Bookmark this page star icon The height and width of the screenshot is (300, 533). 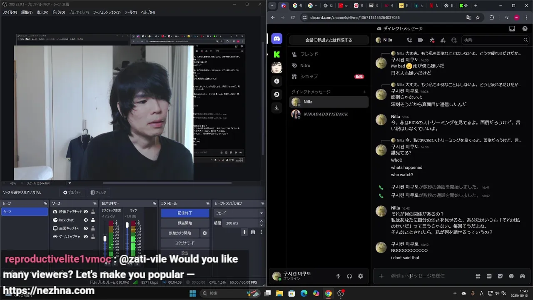point(478,17)
